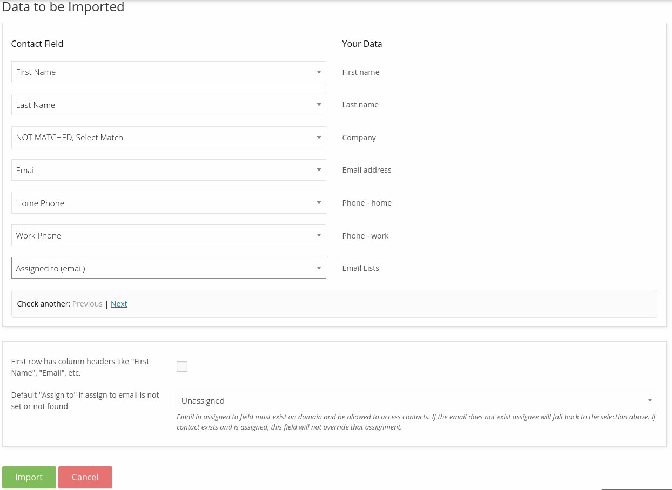Click the 'Your Data' column heading
Viewport: 672px width, 490px height.
click(x=362, y=44)
